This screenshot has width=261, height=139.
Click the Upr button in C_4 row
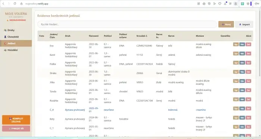(236, 109)
